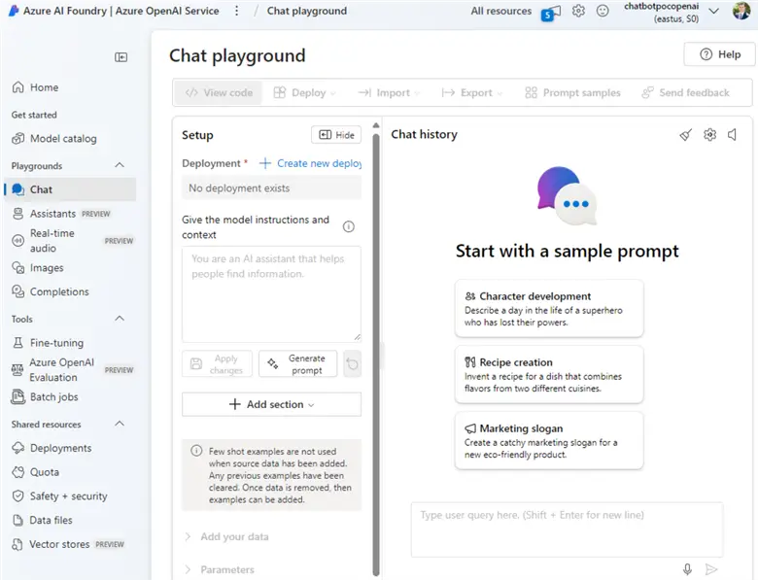Click the microphone icon in chat input

coord(687,569)
